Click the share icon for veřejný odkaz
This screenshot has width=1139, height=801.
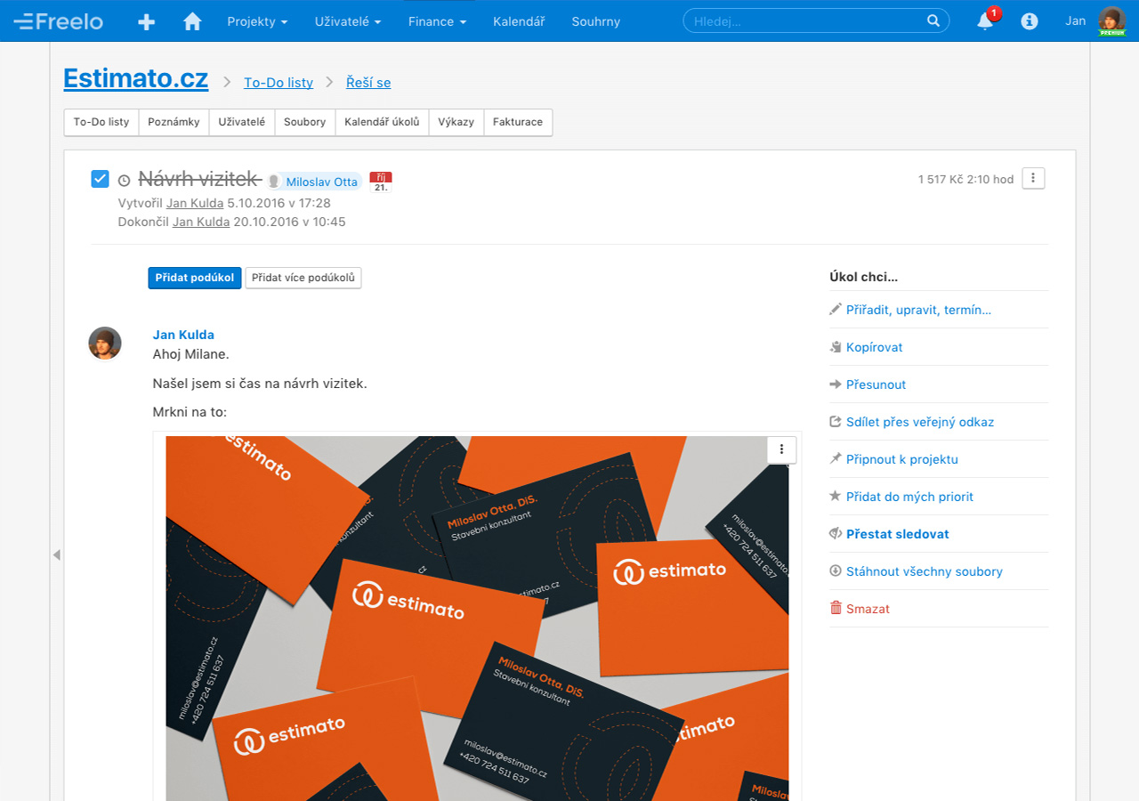pos(835,422)
